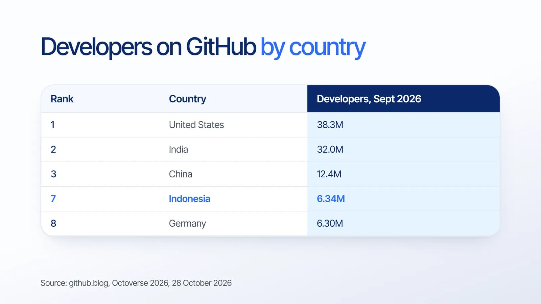
Task: Select highlighted rank '7' in Indonesia row
Action: point(53,199)
